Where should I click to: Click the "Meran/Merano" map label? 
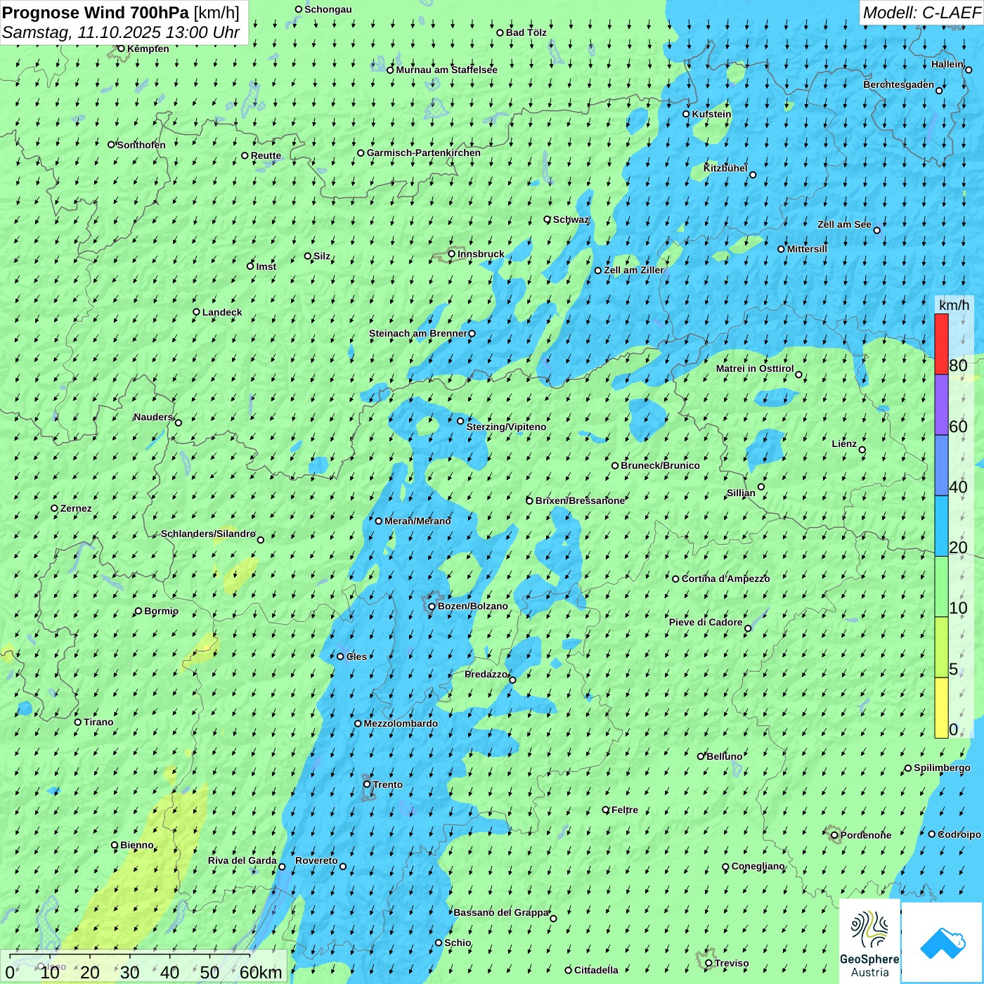417,521
